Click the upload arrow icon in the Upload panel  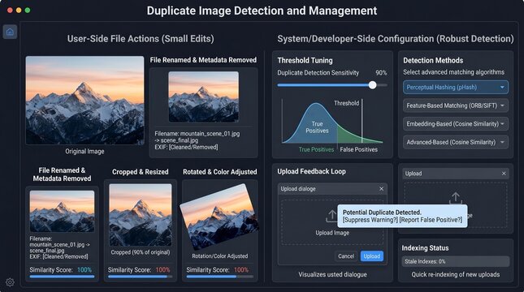coord(456,198)
